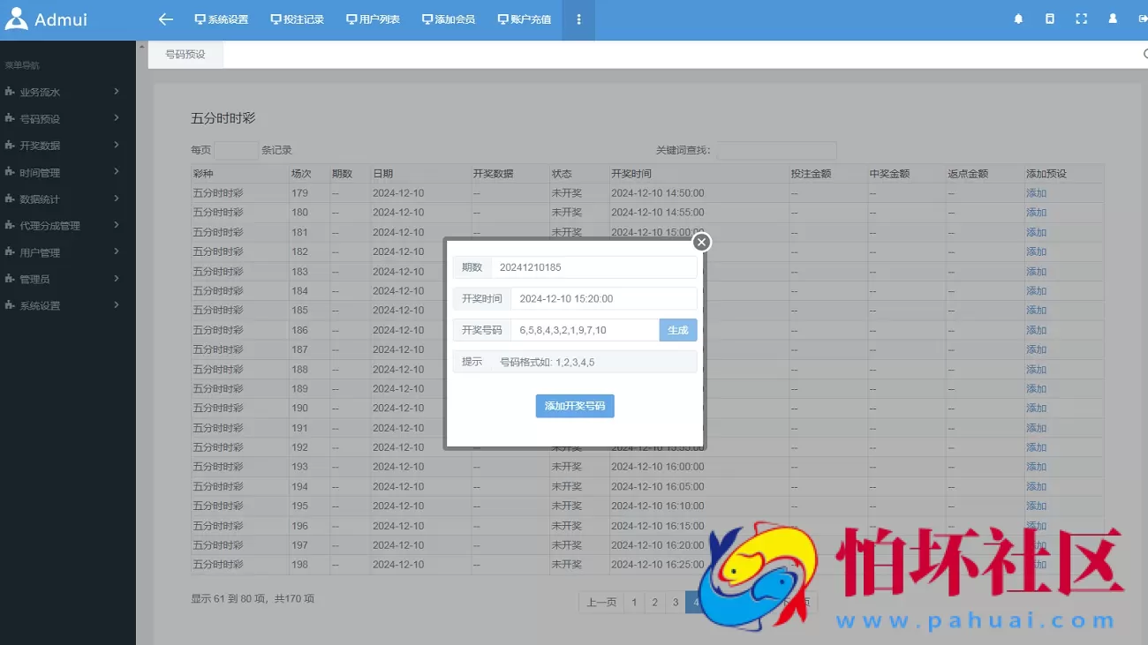Close the lottery number dialog
1148x645 pixels.
[701, 242]
